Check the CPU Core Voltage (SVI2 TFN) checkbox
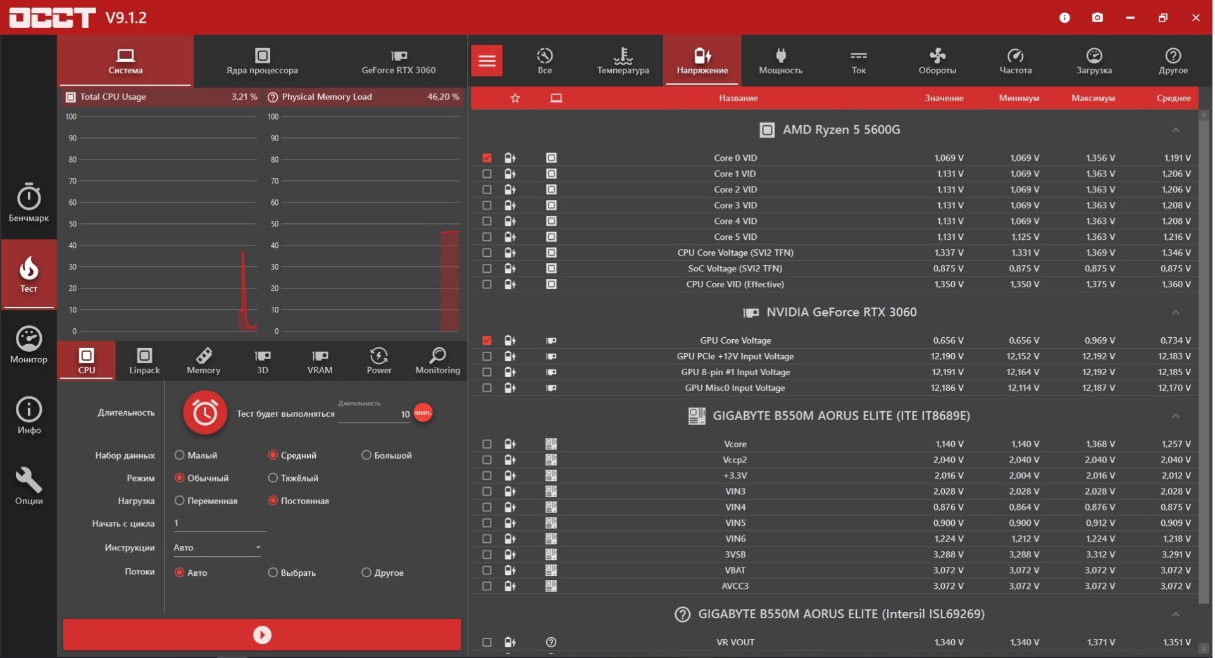The height and width of the screenshot is (658, 1215). point(487,252)
